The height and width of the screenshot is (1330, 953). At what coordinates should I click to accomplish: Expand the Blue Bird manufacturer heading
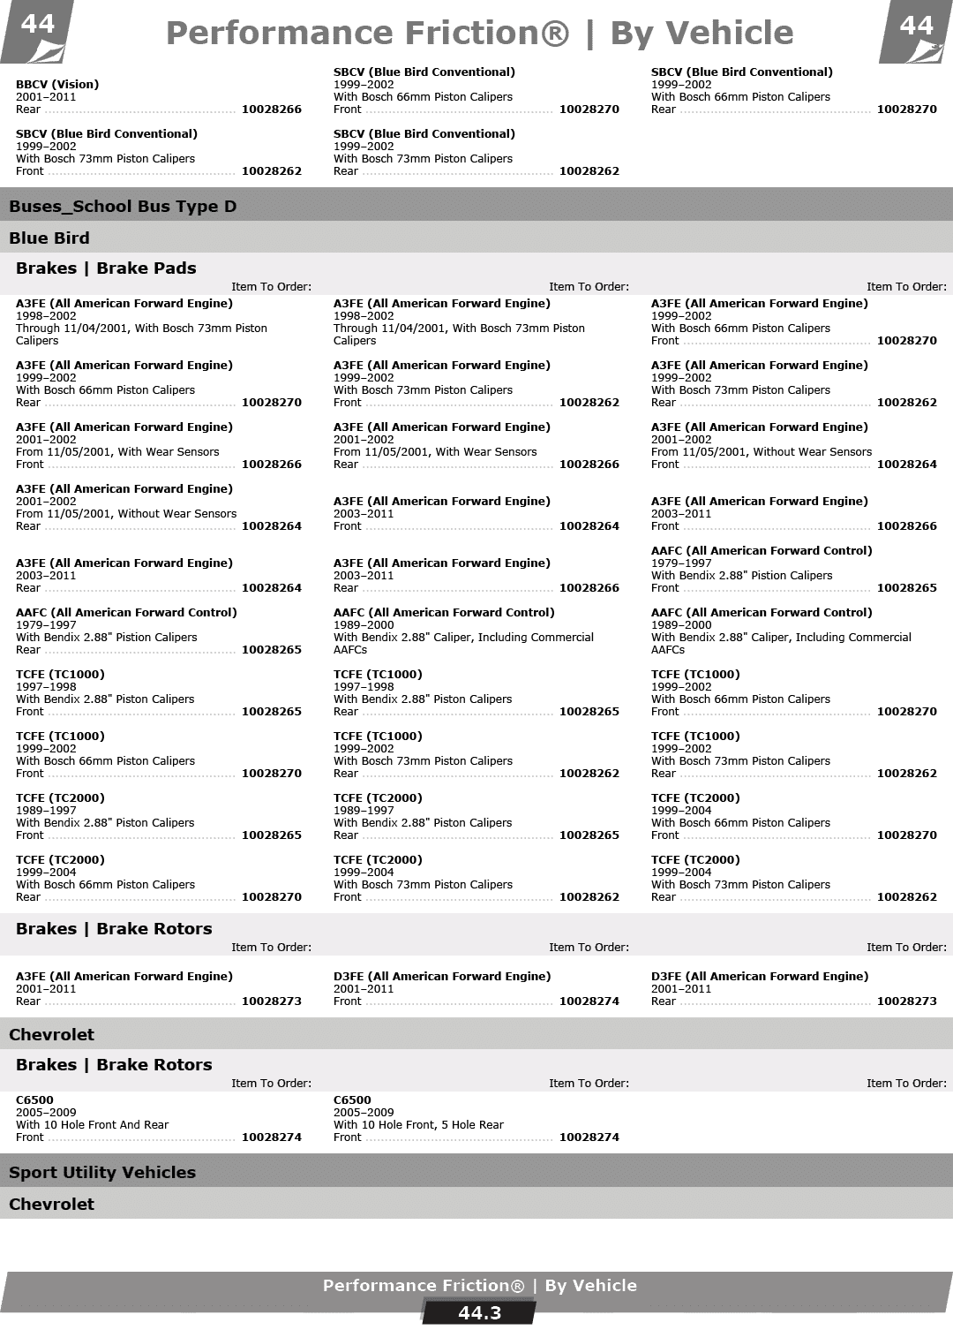(49, 238)
